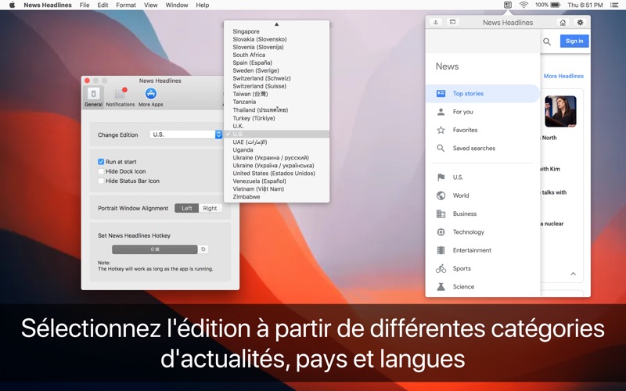
Task: Open the Entertainment news category
Action: [483, 250]
